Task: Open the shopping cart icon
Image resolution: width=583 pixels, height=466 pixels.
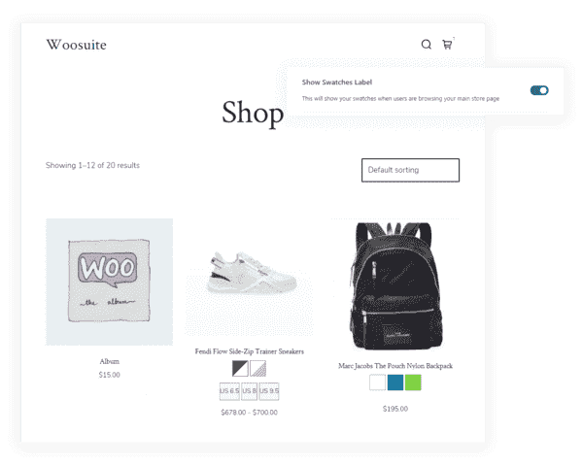Action: [x=447, y=45]
